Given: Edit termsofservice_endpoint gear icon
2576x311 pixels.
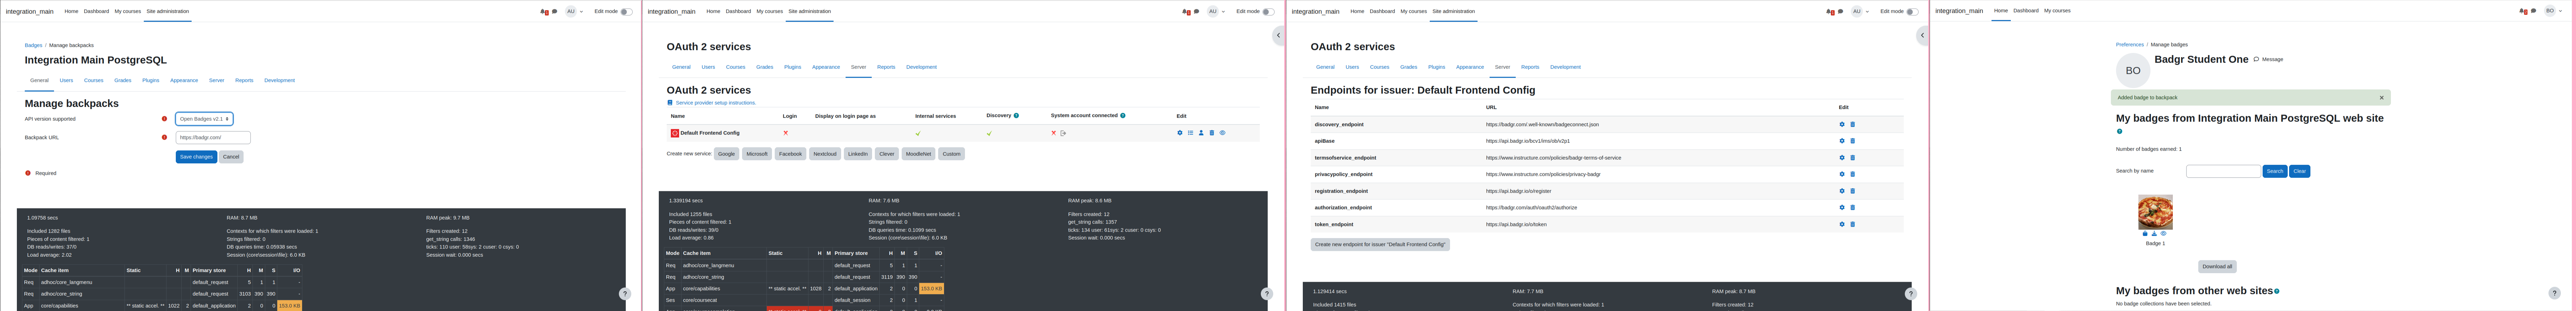Looking at the screenshot, I should (x=1842, y=158).
